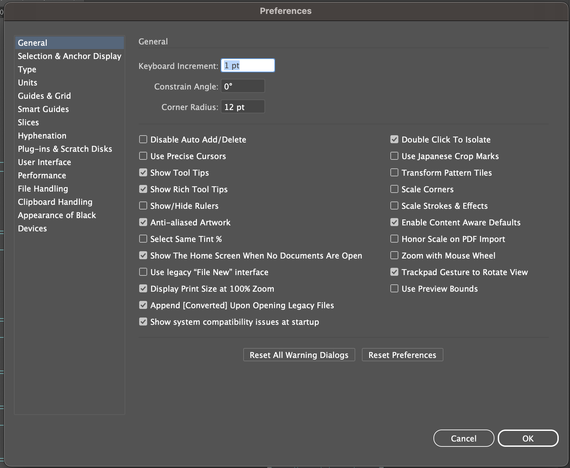
Task: Select Selection & Anchor Display category
Action: tap(69, 56)
